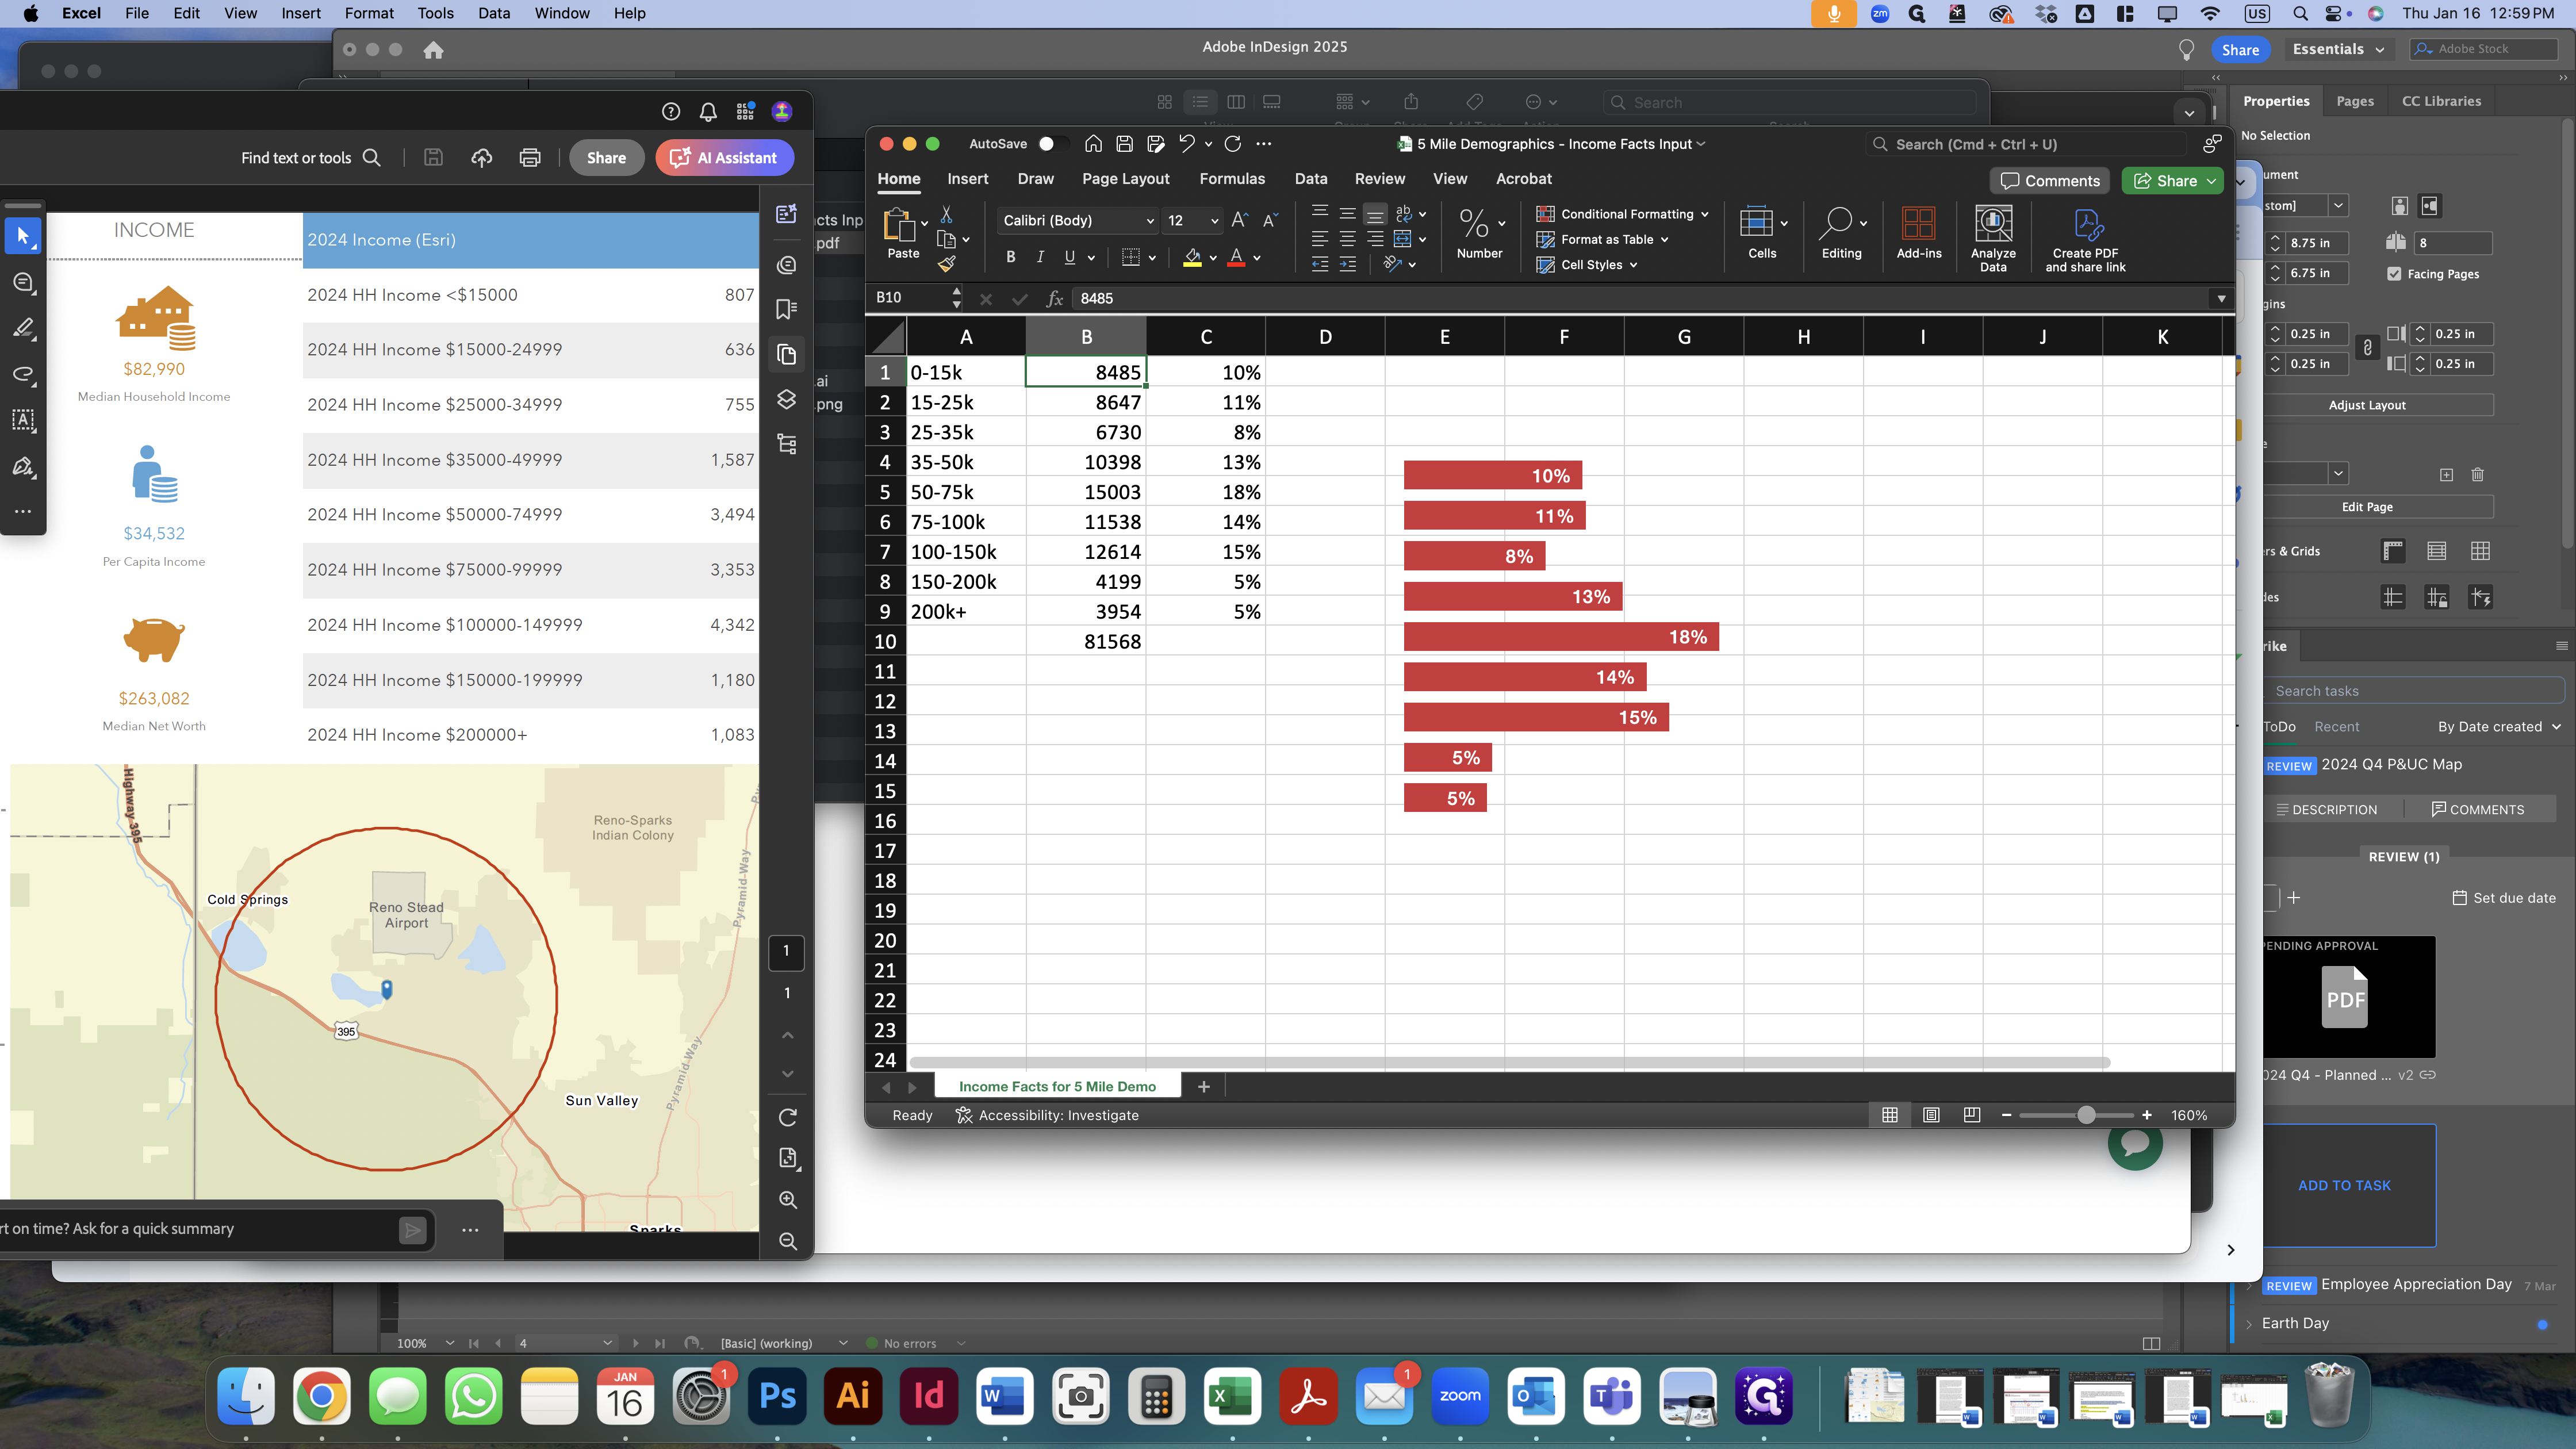Select the arrow selection tool in Acrobat
The width and height of the screenshot is (2576, 1449).
pyautogui.click(x=23, y=236)
